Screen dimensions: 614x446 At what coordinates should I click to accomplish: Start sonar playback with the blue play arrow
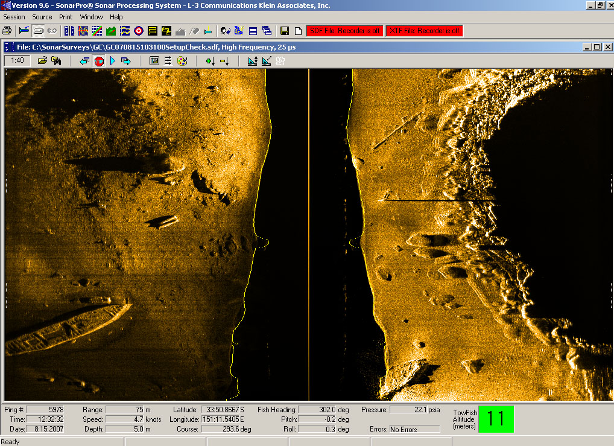pyautogui.click(x=112, y=61)
